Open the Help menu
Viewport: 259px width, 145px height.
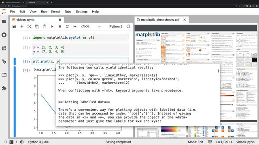pos(96,12)
